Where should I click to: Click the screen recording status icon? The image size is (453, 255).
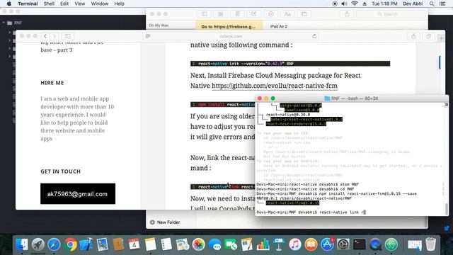click(x=335, y=4)
